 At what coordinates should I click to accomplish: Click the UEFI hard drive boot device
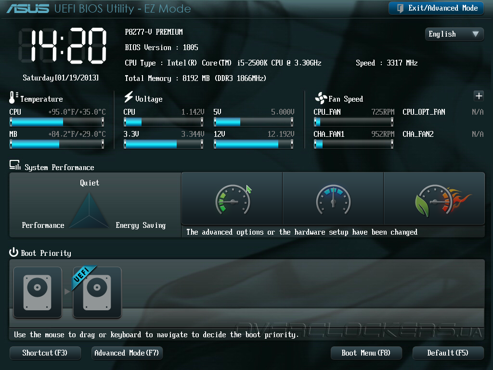tap(97, 292)
